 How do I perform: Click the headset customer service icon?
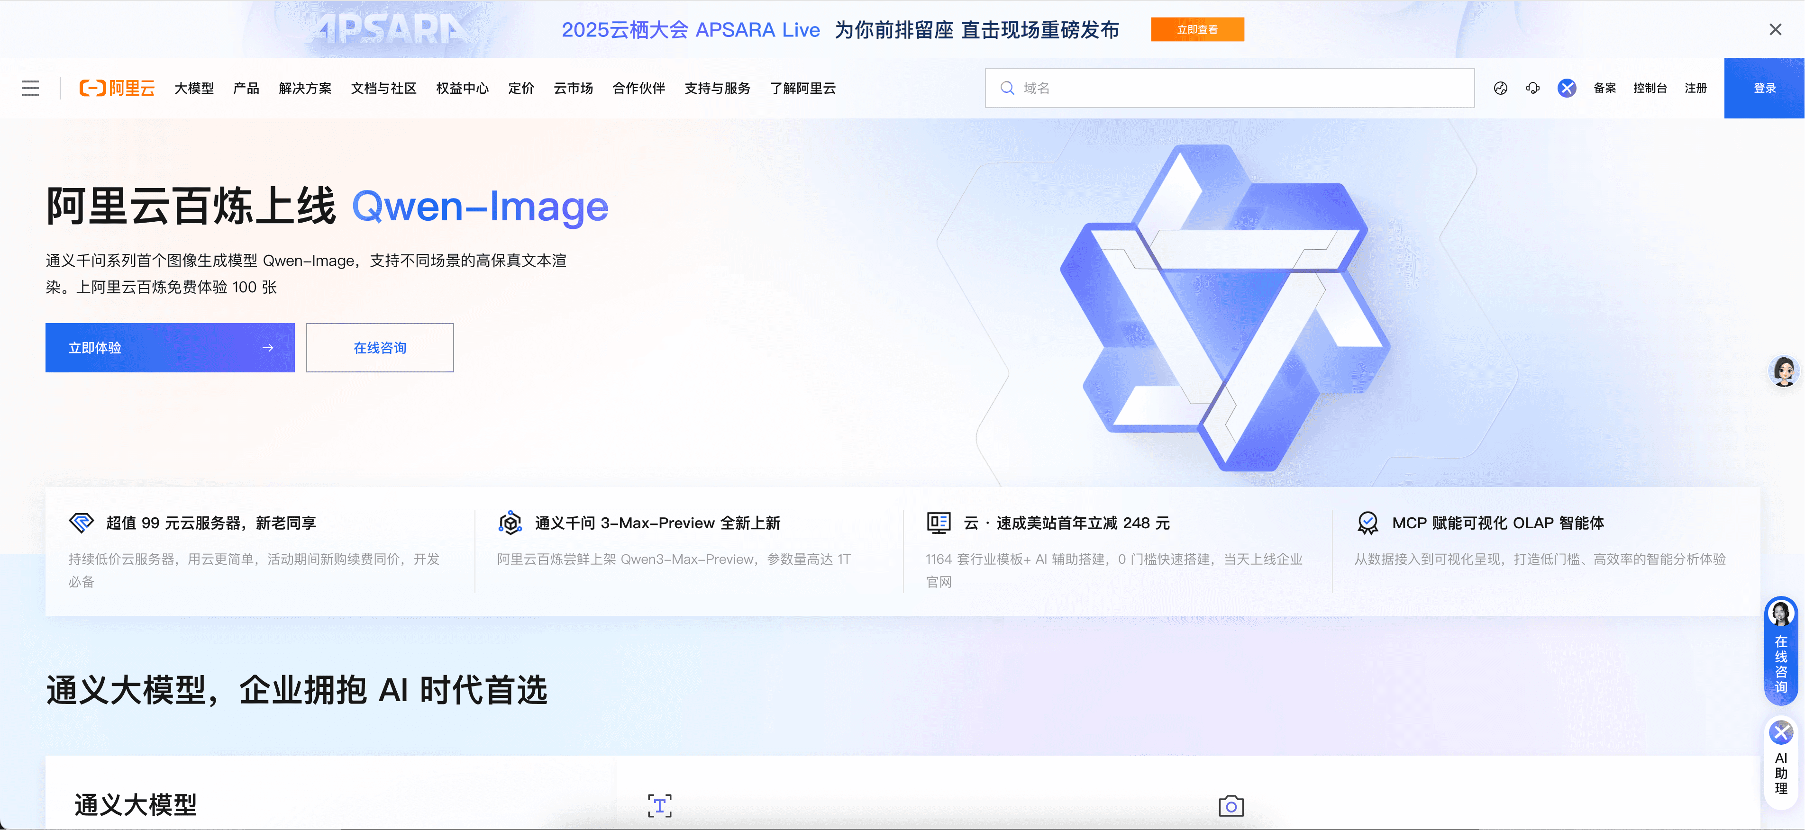(x=1533, y=88)
